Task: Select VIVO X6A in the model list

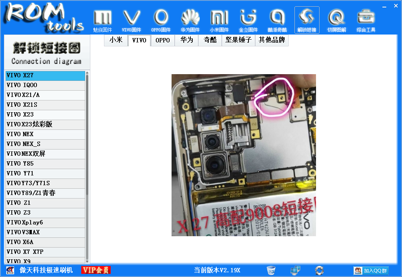Action: click(x=45, y=242)
